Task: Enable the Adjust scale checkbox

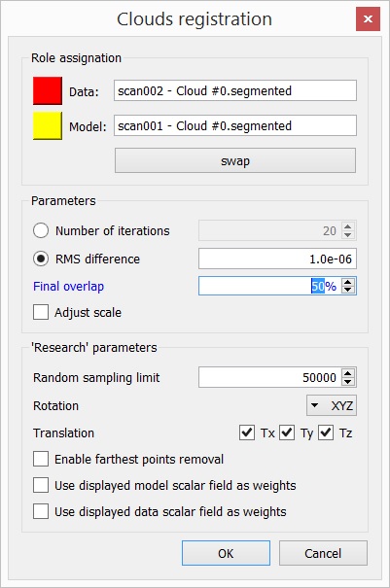Action: [41, 312]
